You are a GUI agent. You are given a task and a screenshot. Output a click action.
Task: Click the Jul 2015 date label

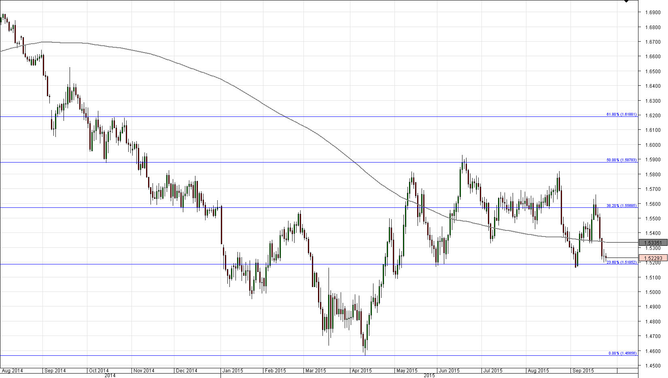click(x=493, y=371)
